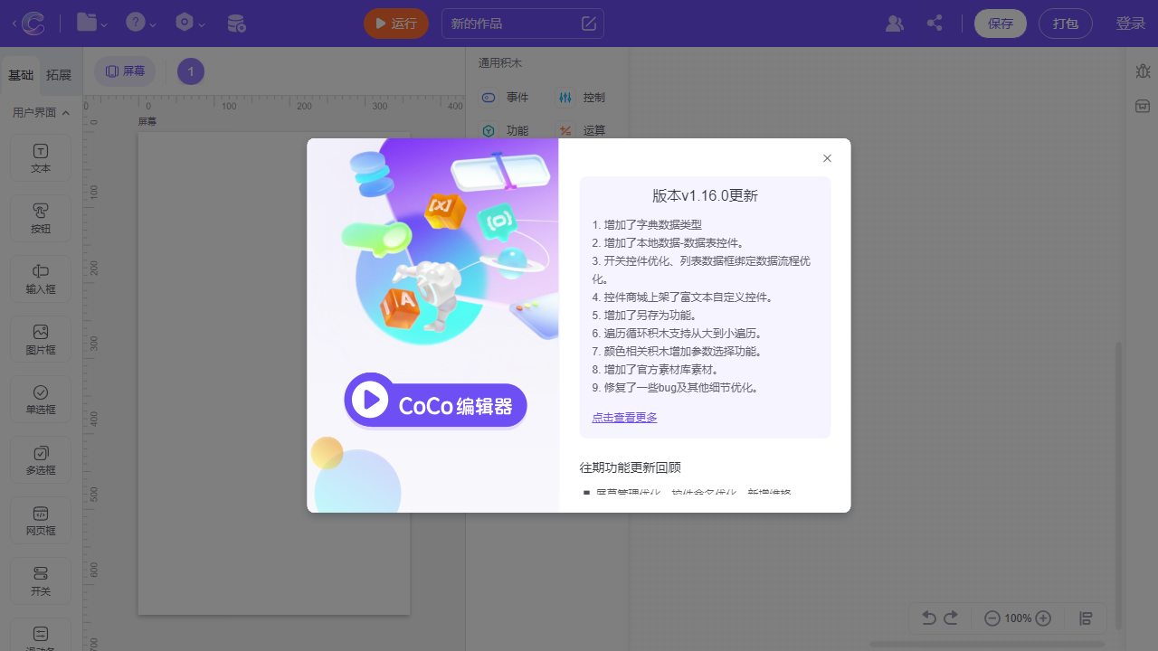1158x651 pixels.
Task: Click update note 增加了字典数据类型
Action: click(647, 224)
